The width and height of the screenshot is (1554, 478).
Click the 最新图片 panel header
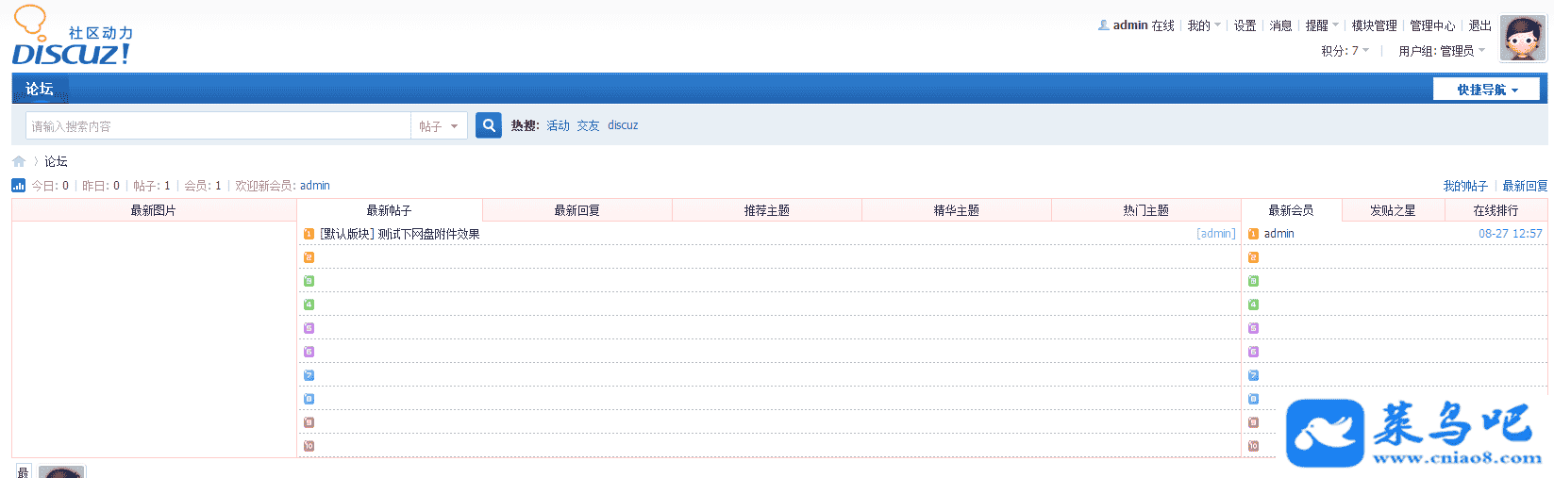click(154, 210)
